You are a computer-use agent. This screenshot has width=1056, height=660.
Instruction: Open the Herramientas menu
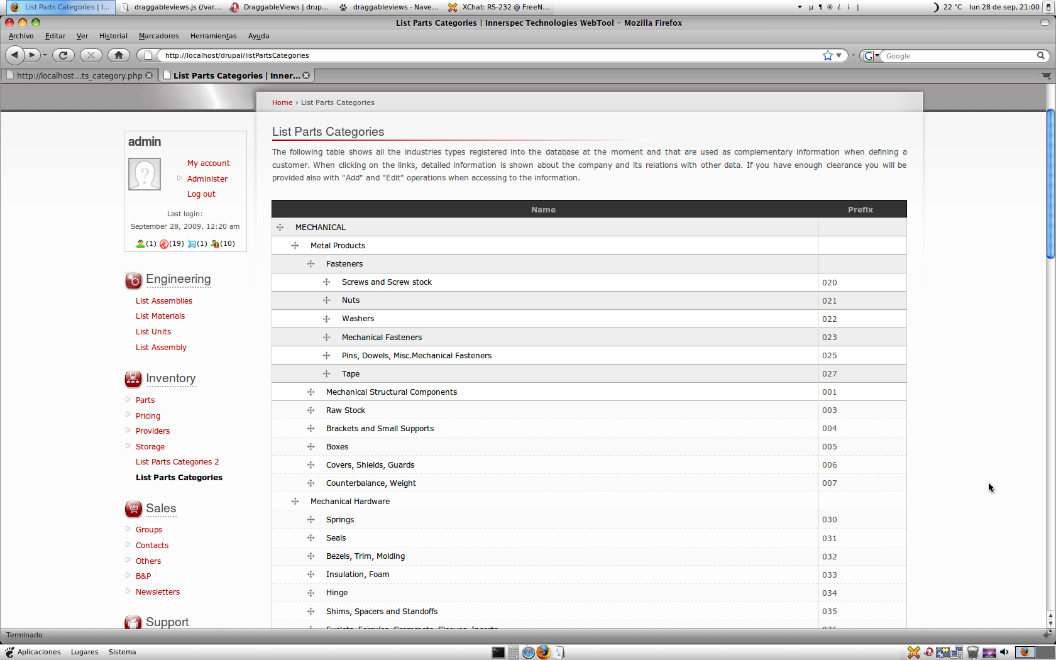213,36
